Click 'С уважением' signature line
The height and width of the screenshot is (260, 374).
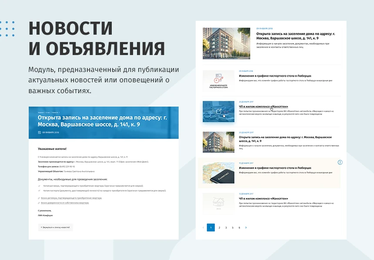45,211
